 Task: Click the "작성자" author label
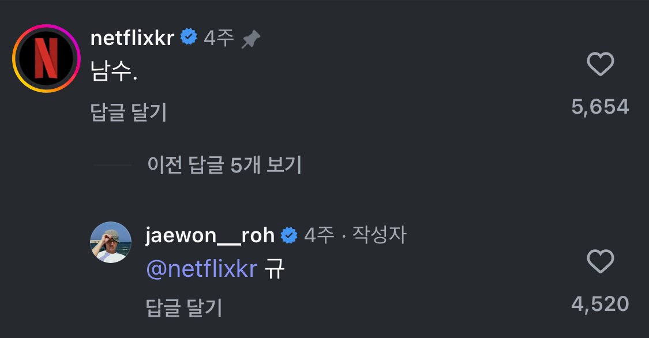(x=379, y=235)
